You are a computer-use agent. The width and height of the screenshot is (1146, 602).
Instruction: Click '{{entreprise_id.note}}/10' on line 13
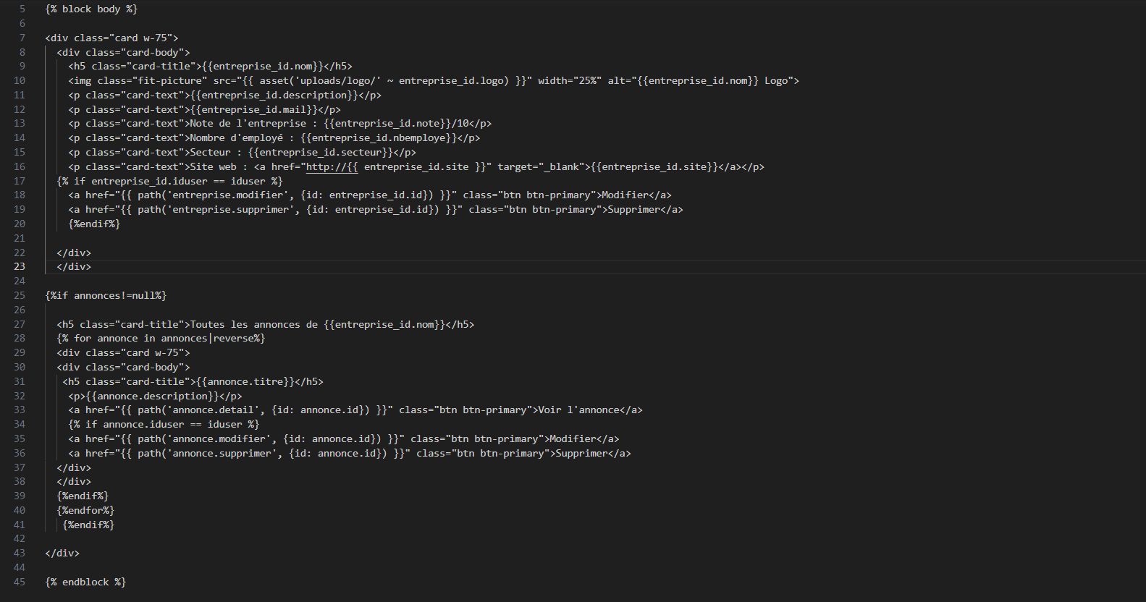click(396, 123)
